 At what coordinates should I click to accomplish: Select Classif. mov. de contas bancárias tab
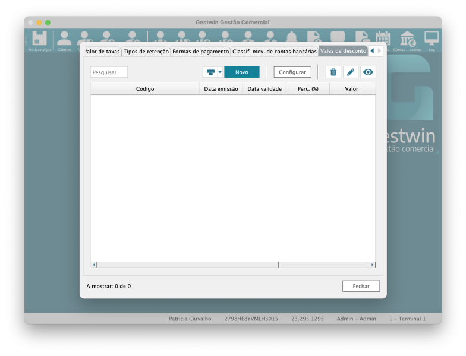pyautogui.click(x=274, y=52)
